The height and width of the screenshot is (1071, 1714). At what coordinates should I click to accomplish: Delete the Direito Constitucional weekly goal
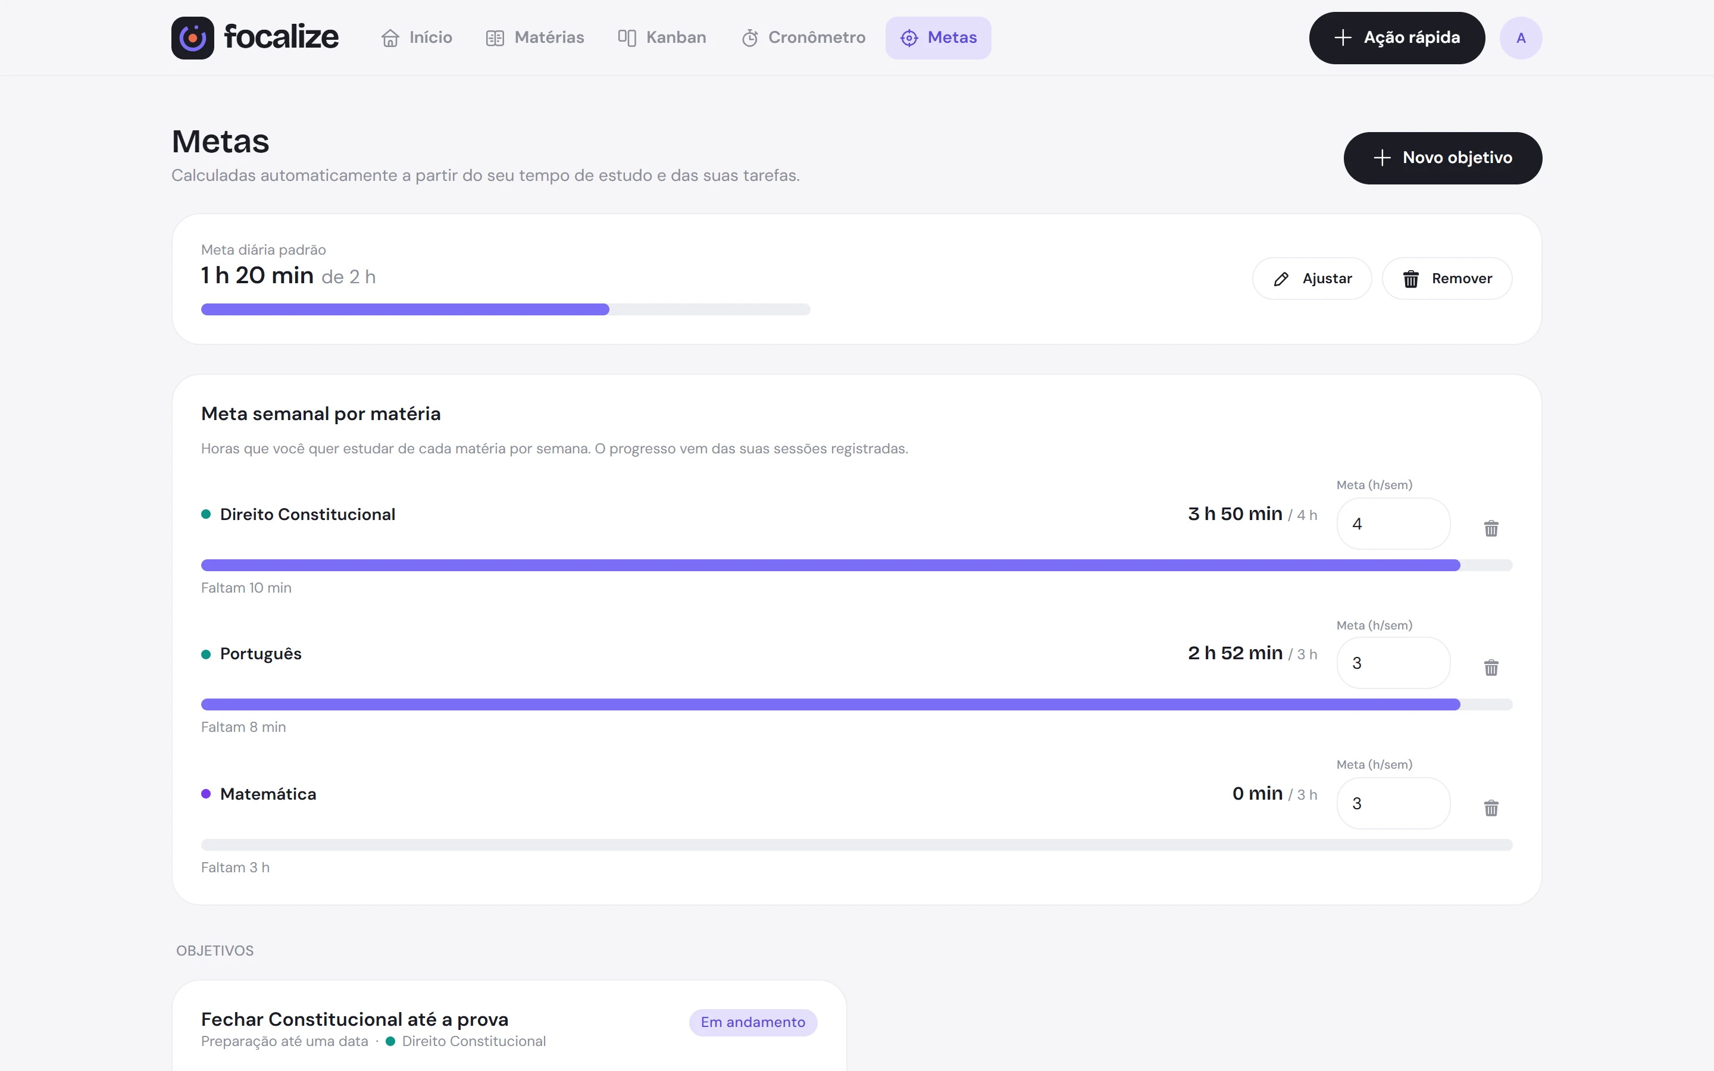point(1491,528)
